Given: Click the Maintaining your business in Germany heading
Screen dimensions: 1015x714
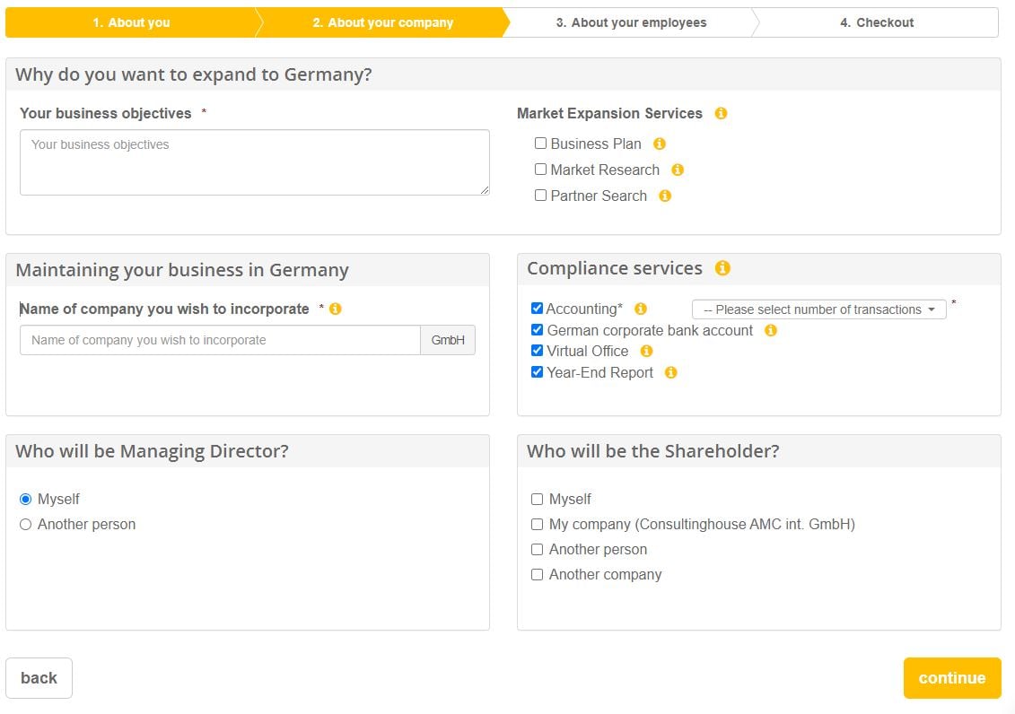Looking at the screenshot, I should pyautogui.click(x=182, y=270).
